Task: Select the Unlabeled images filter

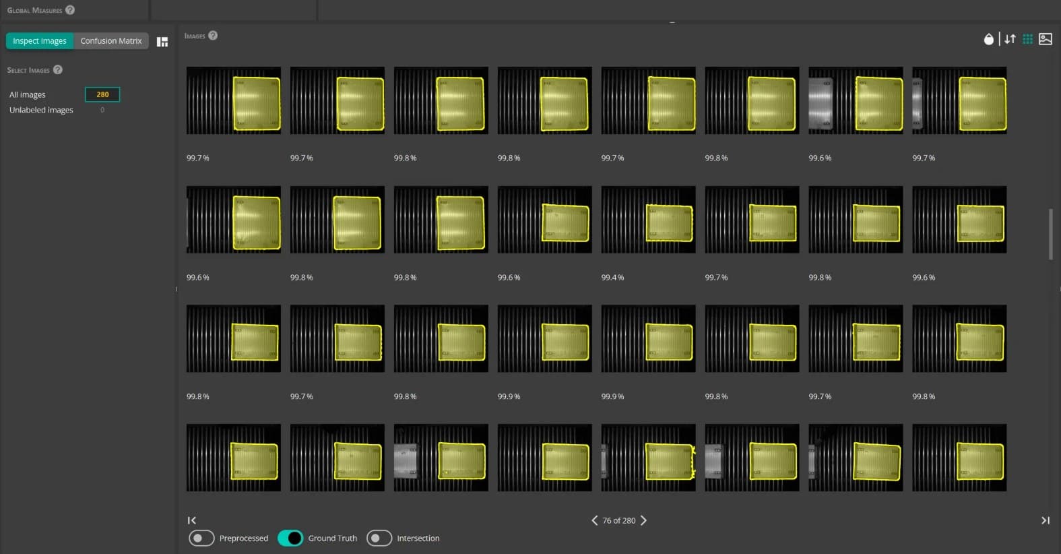Action: point(41,110)
